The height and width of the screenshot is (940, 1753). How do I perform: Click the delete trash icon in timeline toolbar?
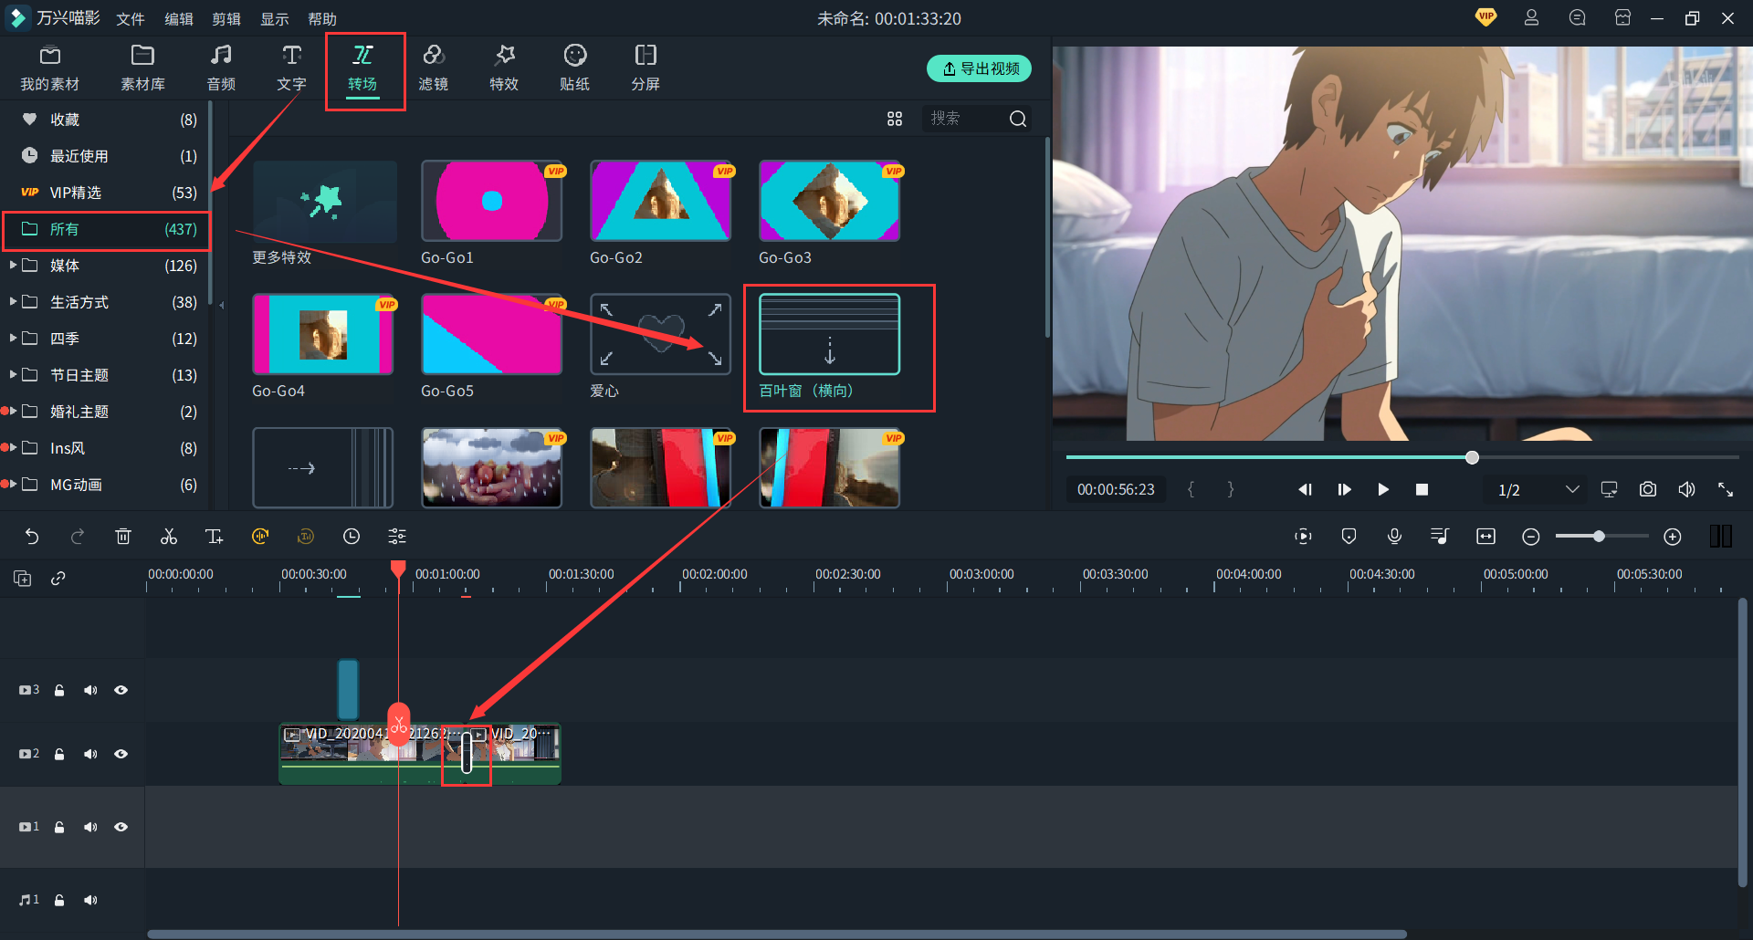123,537
